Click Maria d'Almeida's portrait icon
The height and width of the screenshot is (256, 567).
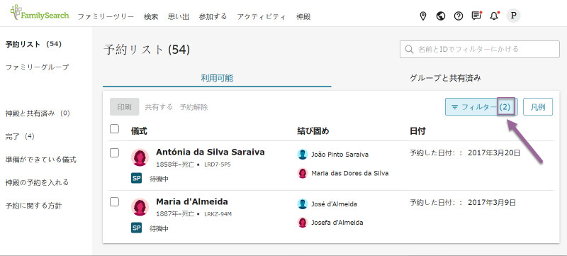pyautogui.click(x=140, y=207)
